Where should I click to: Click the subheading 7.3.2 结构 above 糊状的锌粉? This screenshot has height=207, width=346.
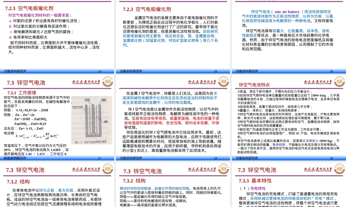click(x=134, y=181)
